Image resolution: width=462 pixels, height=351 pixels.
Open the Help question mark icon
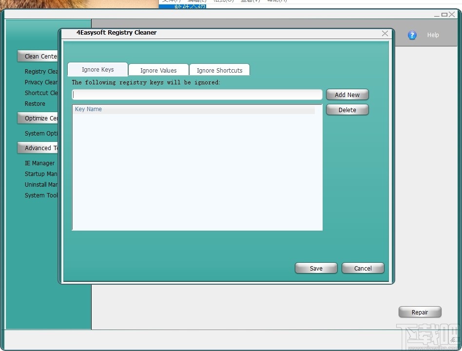[412, 35]
